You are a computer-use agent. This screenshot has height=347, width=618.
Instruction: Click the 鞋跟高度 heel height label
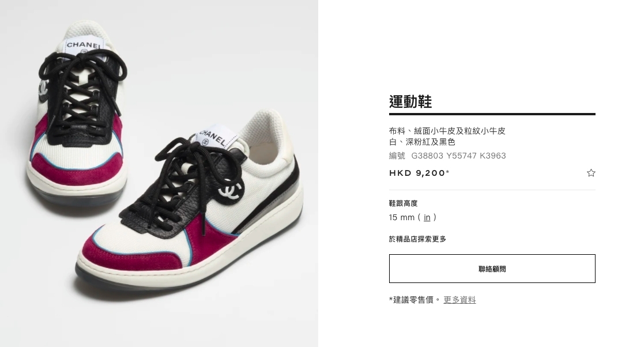pyautogui.click(x=403, y=203)
